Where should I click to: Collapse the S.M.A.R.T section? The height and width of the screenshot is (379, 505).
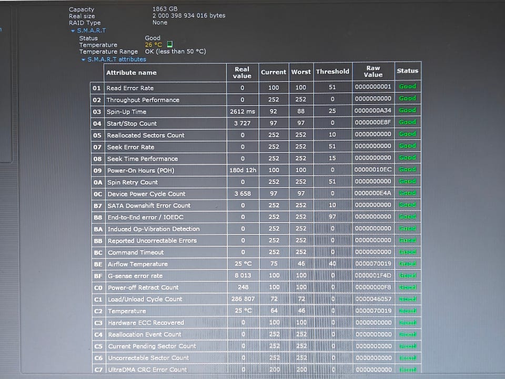(x=73, y=31)
